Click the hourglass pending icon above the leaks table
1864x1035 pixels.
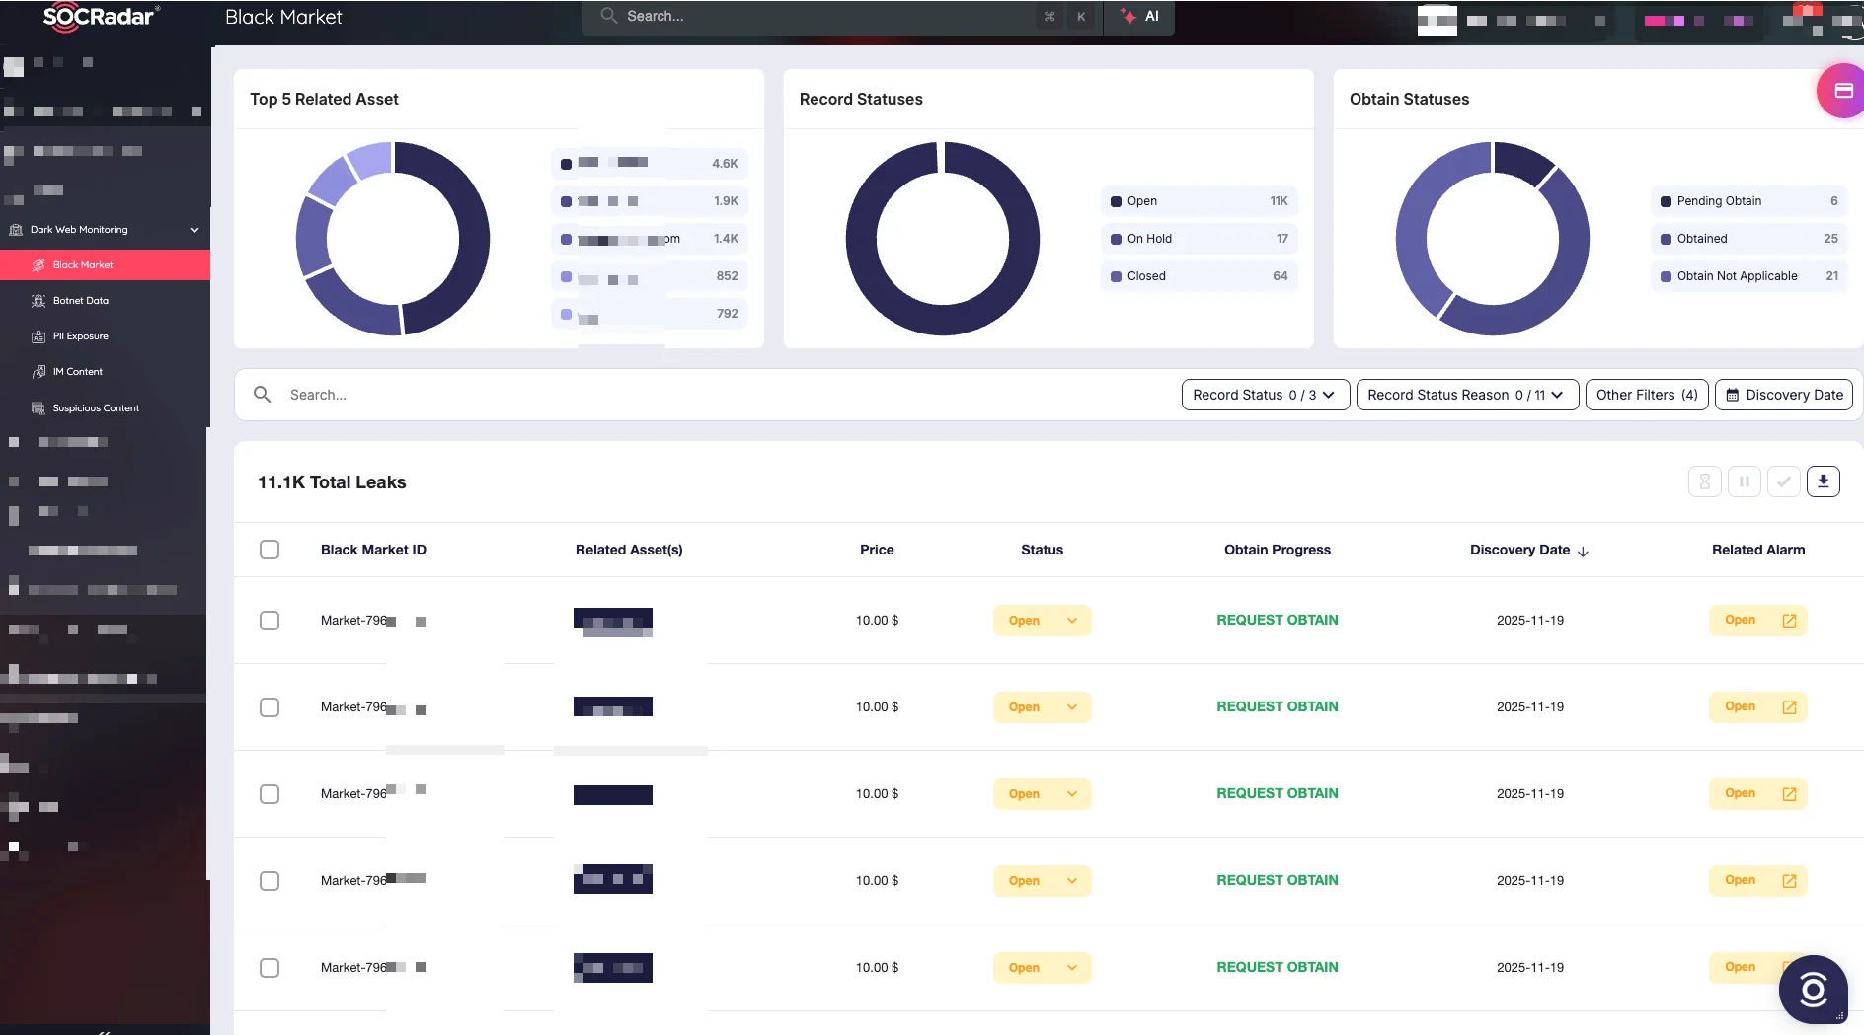[1705, 481]
